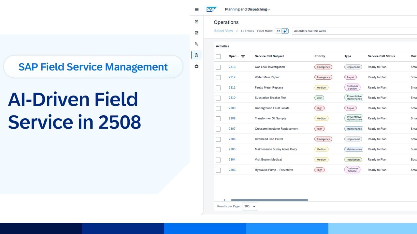Open operation link 2306

[232, 139]
